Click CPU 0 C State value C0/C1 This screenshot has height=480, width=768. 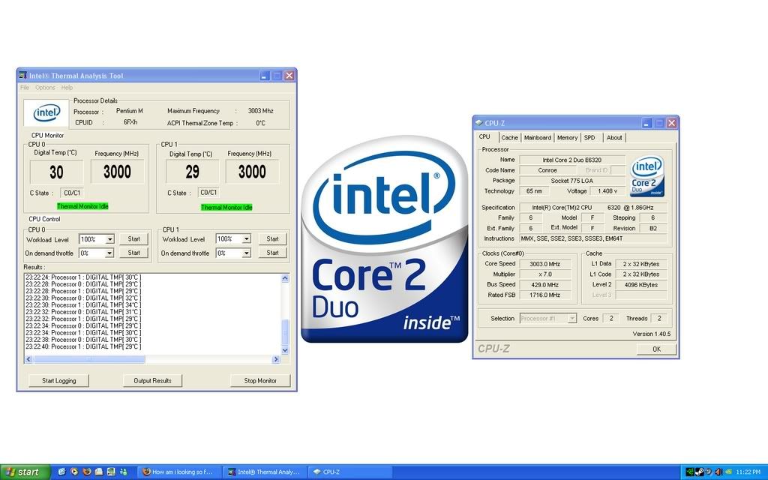point(72,193)
